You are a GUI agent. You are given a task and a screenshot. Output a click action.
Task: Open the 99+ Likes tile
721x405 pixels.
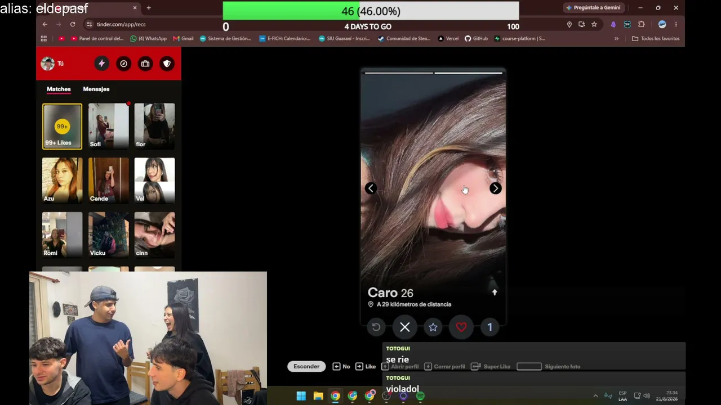(62, 126)
